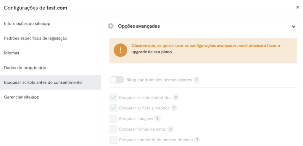Open help icon for Bloquear imagens
Viewport: 303px width, 146px height.
(157, 119)
